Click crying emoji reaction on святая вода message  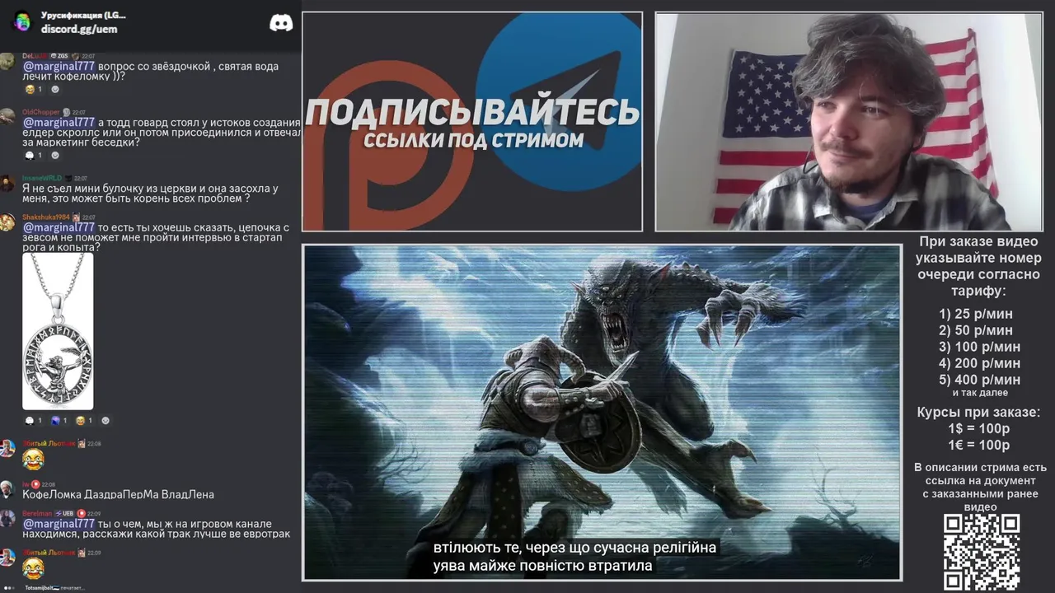tap(34, 89)
